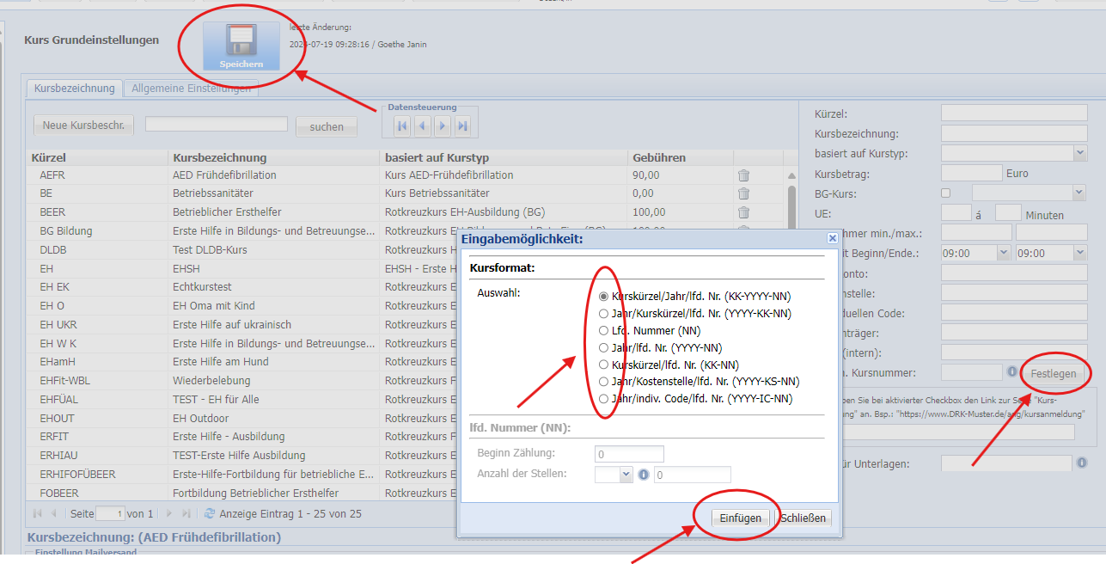Image resolution: width=1106 pixels, height=564 pixels.
Task: Click info icon next to Festlegen button
Action: click(x=1012, y=372)
